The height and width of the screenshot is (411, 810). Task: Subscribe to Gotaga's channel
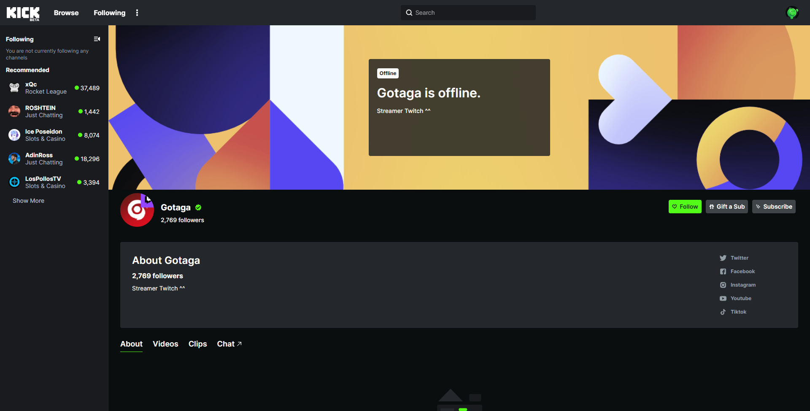[x=774, y=207]
